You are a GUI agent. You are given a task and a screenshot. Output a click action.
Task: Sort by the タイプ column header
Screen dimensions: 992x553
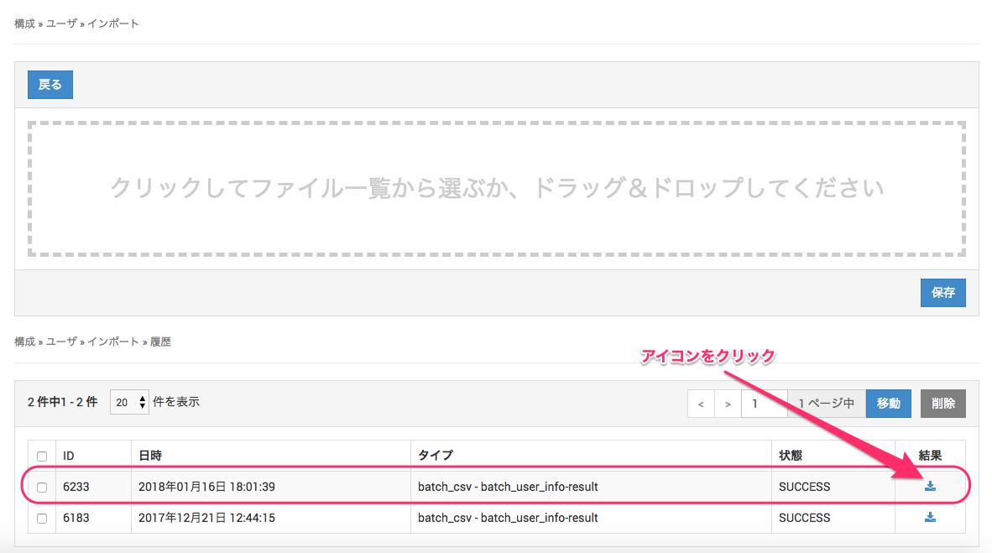tap(435, 456)
